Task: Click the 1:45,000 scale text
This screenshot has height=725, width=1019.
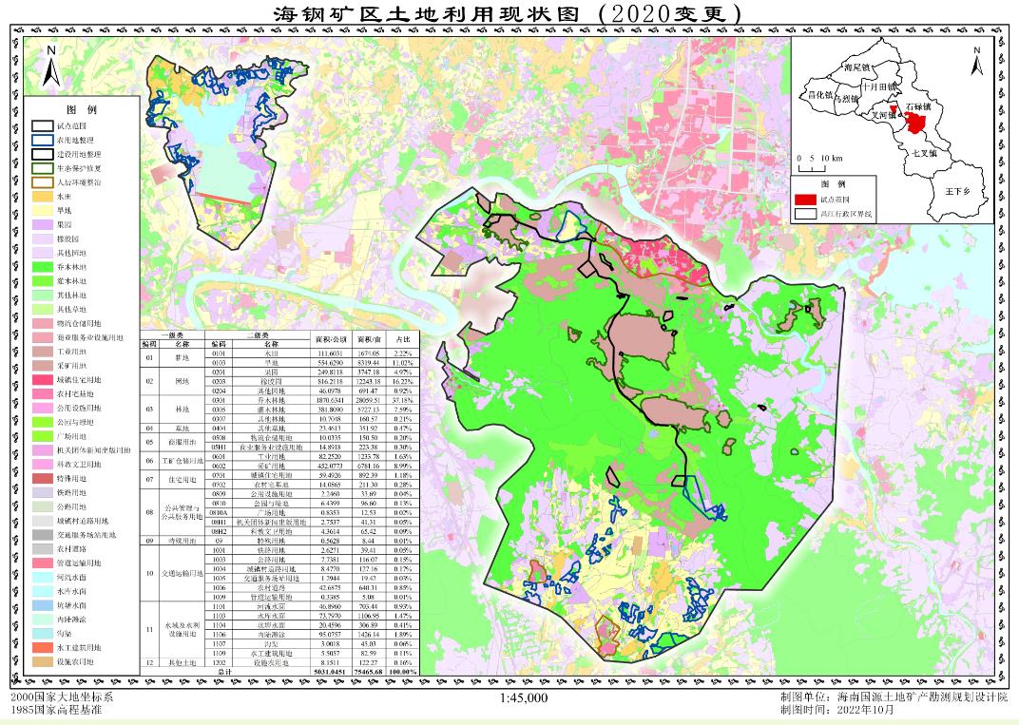Action: [523, 698]
